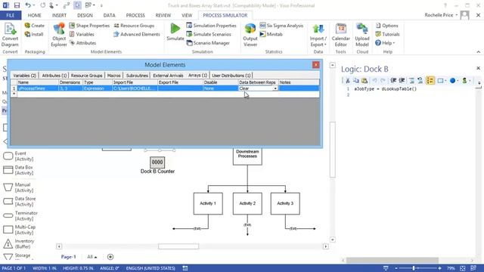Open the dollar sign dropdown in Logic toolbar
Screen dimensions: 484x272
point(470,81)
